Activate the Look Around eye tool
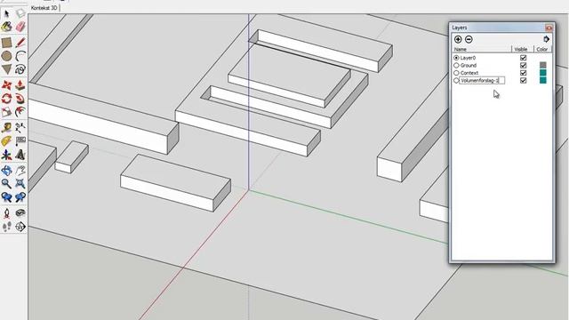This screenshot has width=569, height=320. coord(20,213)
